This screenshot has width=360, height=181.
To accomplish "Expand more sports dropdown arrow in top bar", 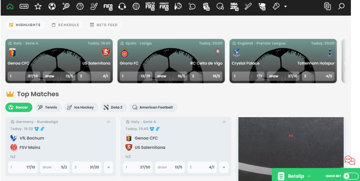I will [285, 6].
